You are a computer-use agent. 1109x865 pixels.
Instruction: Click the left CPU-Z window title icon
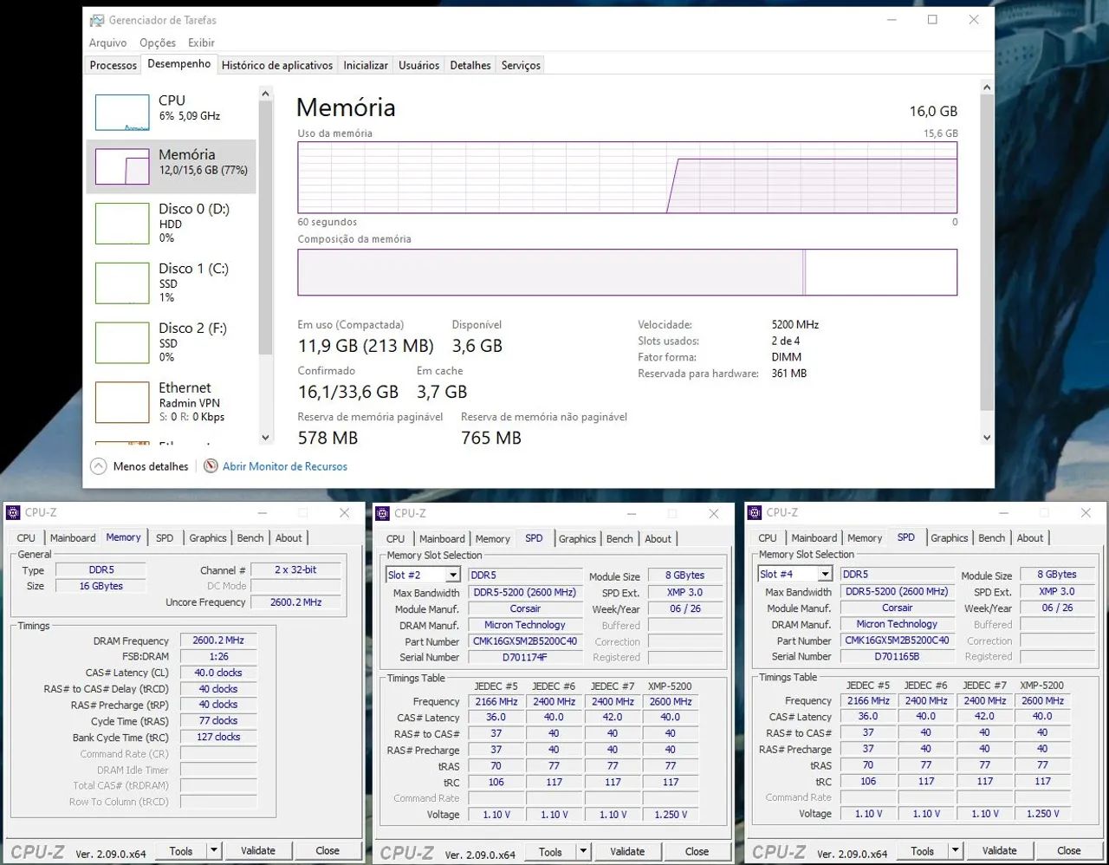13,512
